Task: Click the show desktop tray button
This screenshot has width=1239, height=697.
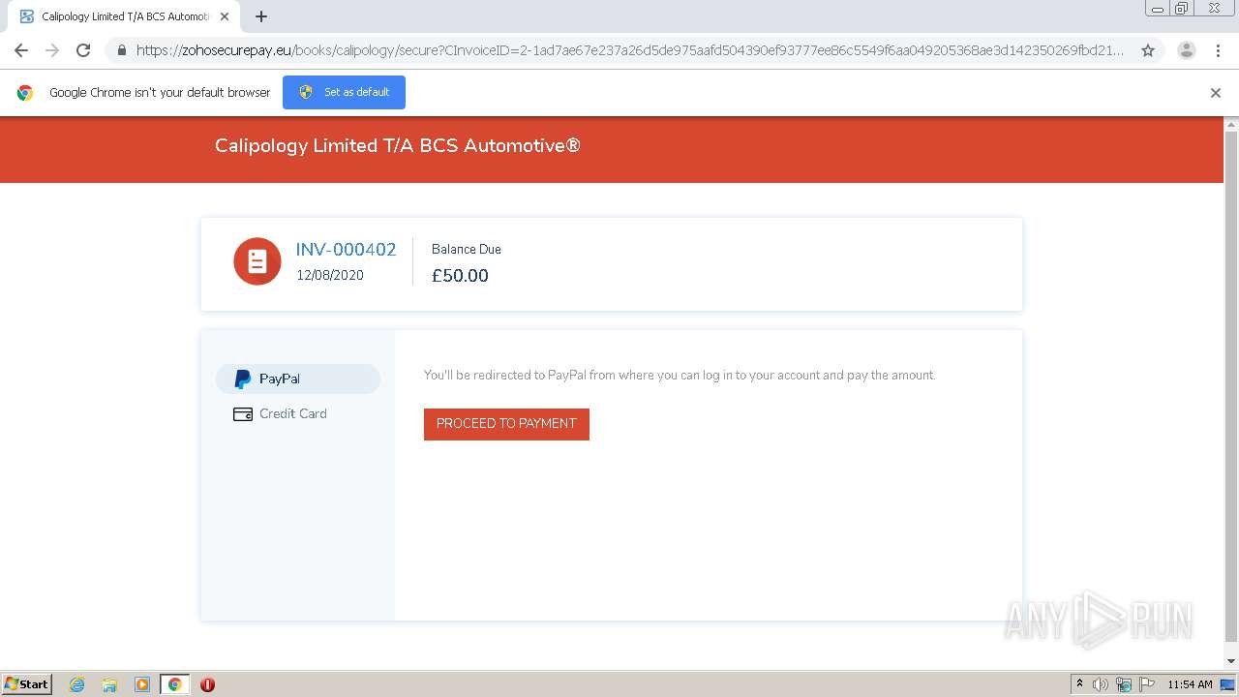Action: 1227,684
